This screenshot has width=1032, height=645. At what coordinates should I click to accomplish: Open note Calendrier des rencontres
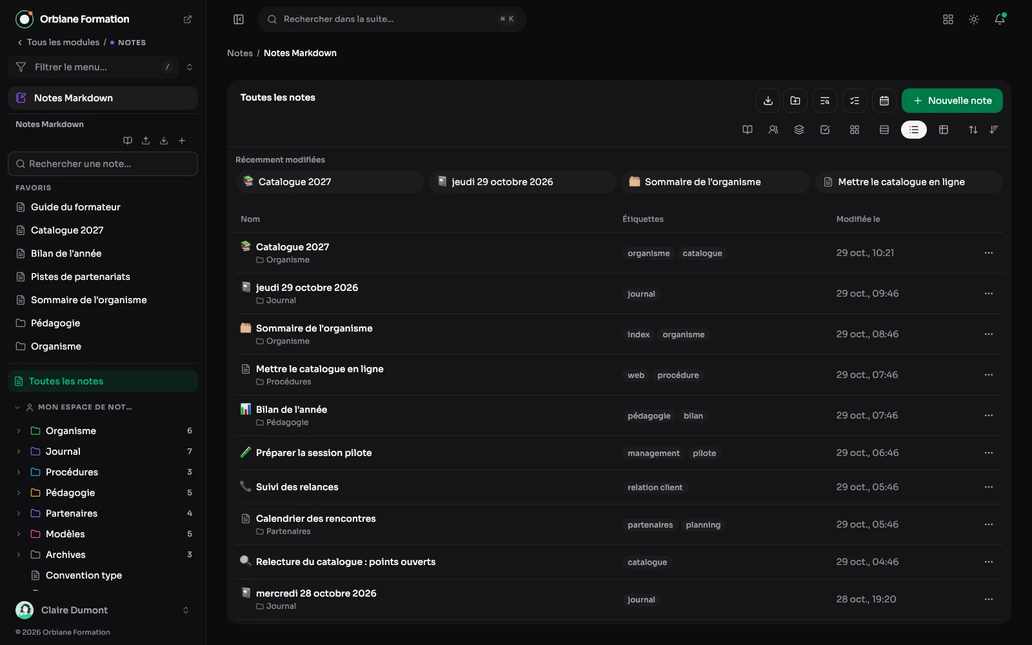315,519
